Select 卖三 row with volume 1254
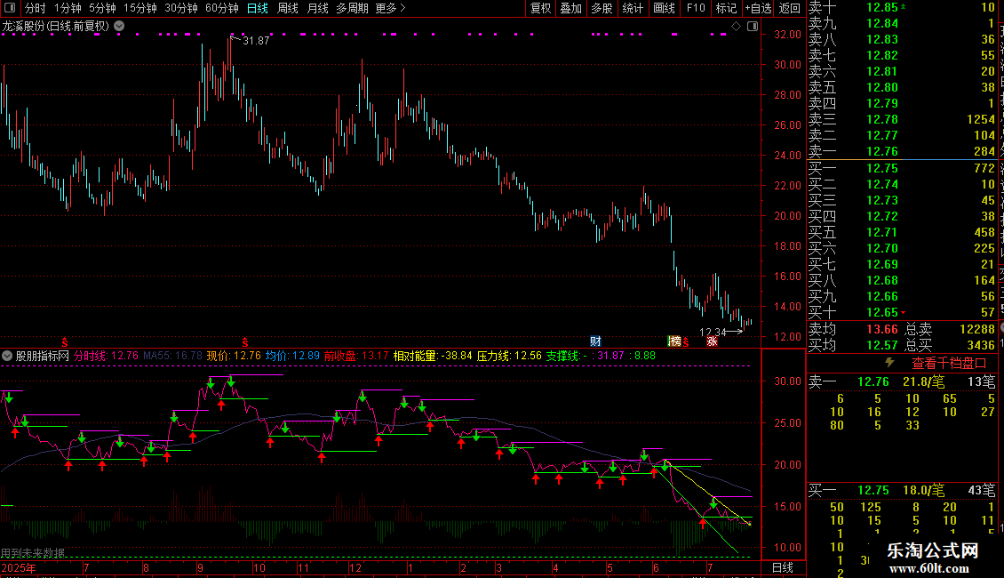 (902, 119)
